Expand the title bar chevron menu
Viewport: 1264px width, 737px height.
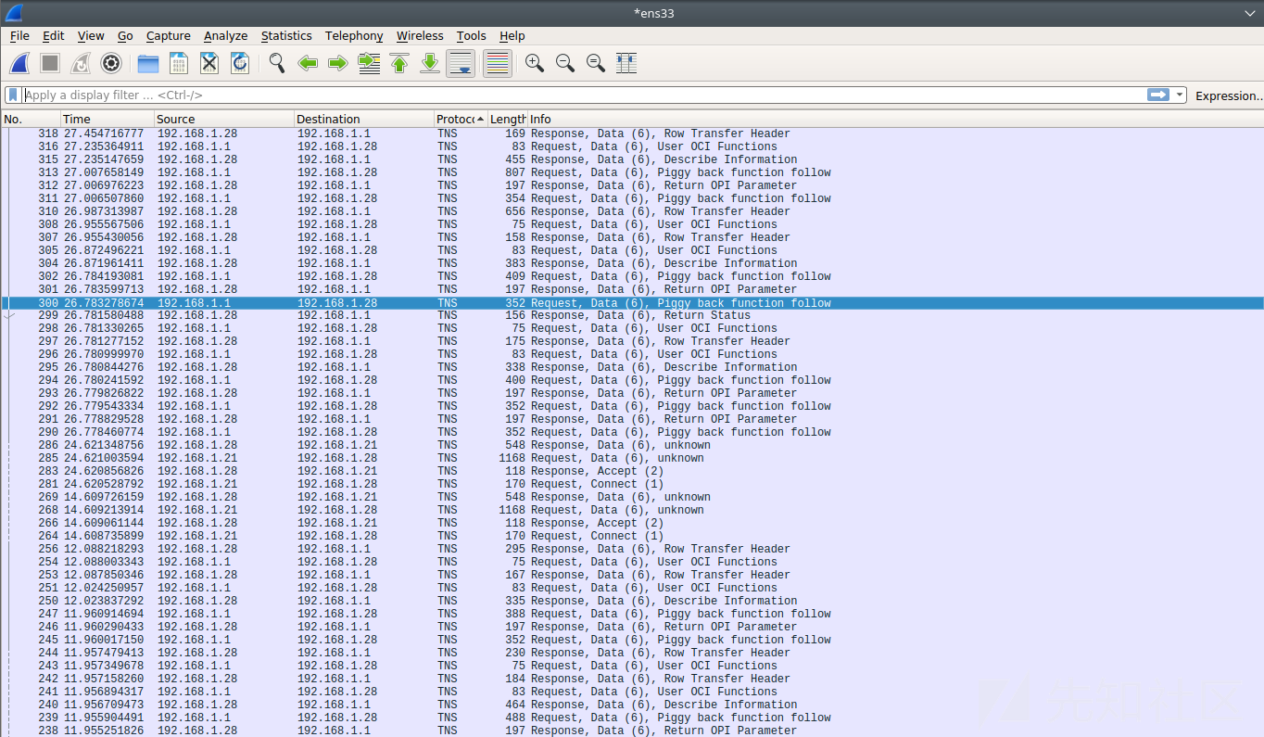tap(1250, 13)
